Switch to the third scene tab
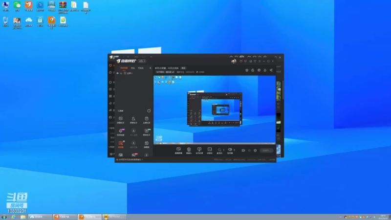Screen dimensions: 391x220 point(141,68)
